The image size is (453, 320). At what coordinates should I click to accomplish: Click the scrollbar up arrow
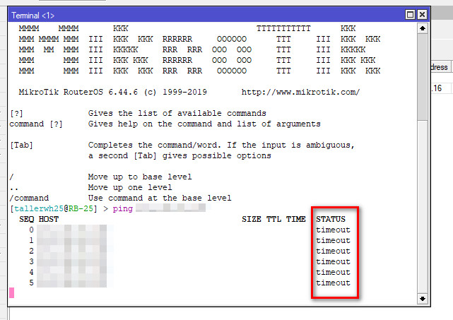[422, 28]
